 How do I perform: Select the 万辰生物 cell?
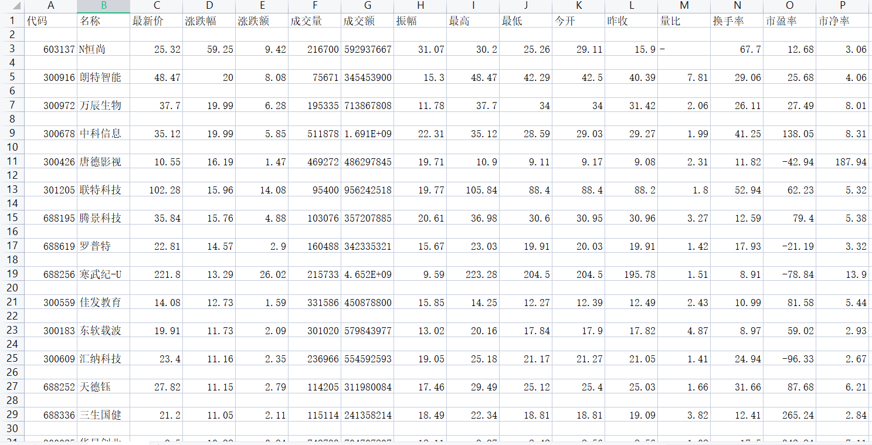point(104,105)
